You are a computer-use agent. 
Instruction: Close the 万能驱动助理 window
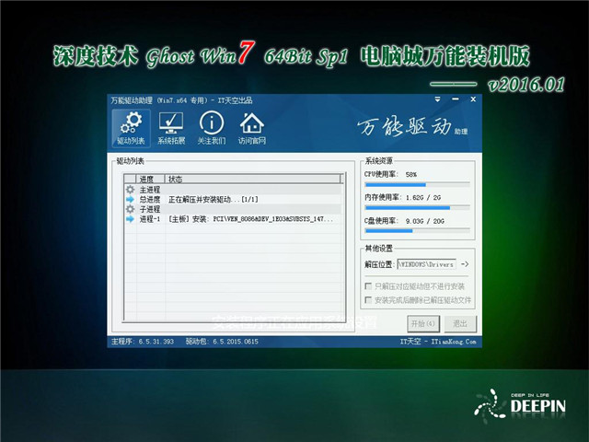click(473, 99)
